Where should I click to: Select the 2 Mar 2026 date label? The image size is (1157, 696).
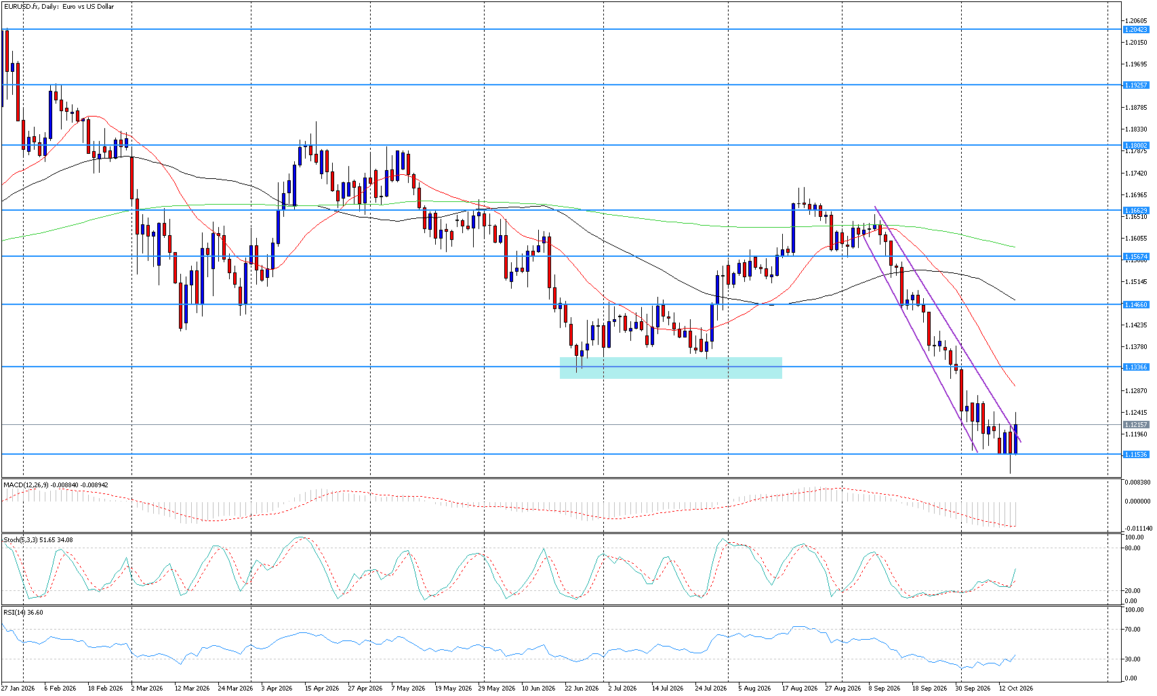147,689
